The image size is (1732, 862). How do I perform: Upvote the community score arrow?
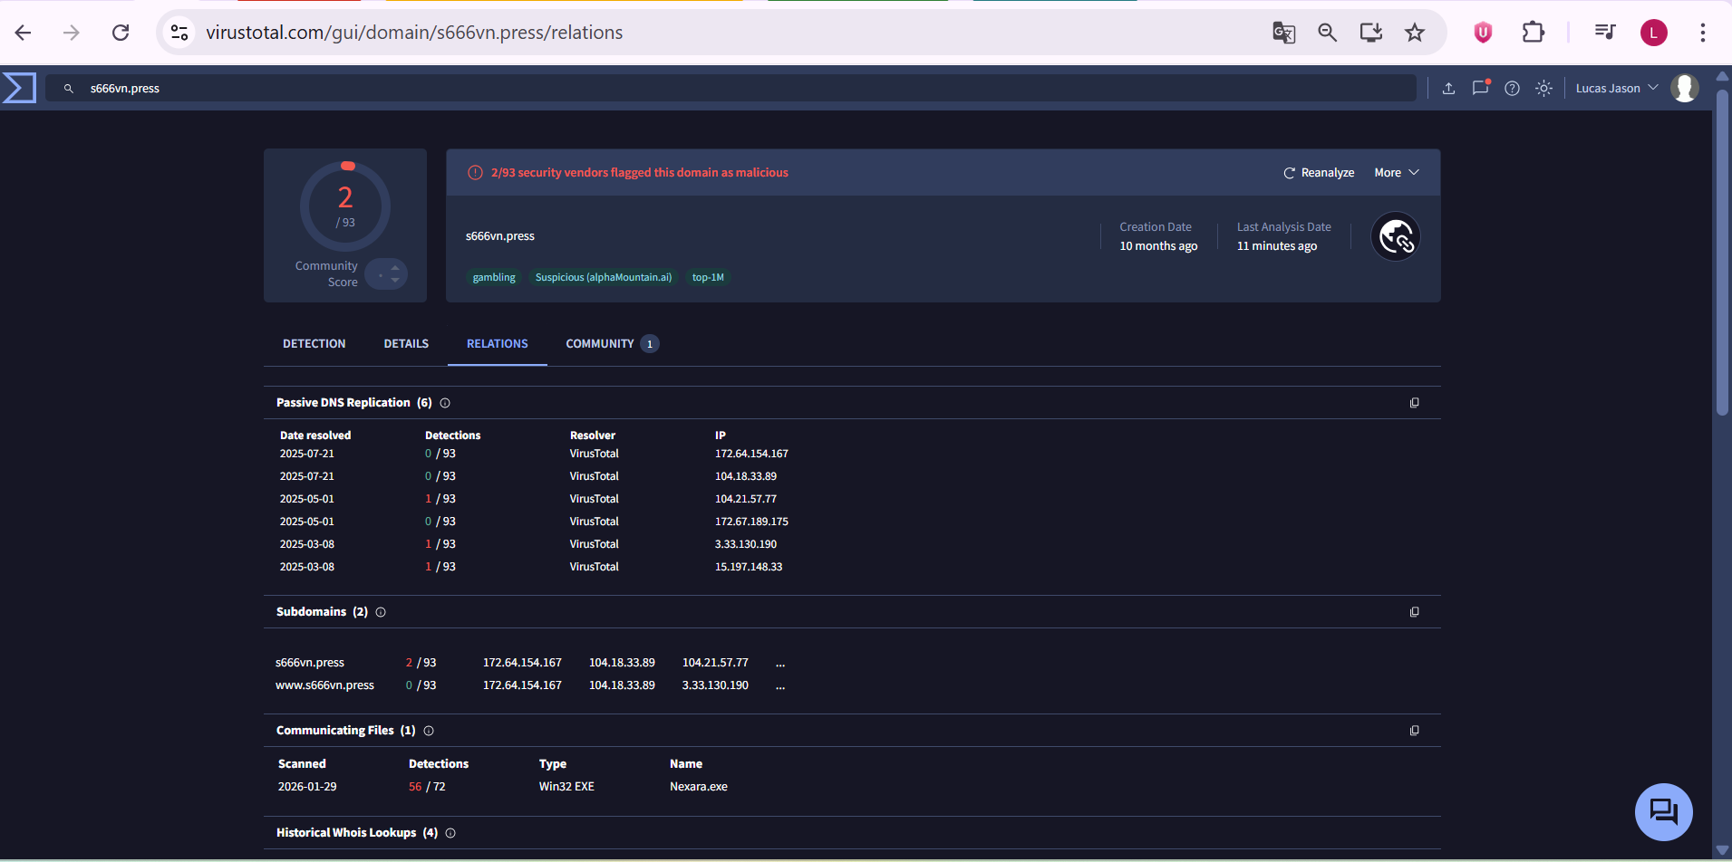(x=395, y=267)
